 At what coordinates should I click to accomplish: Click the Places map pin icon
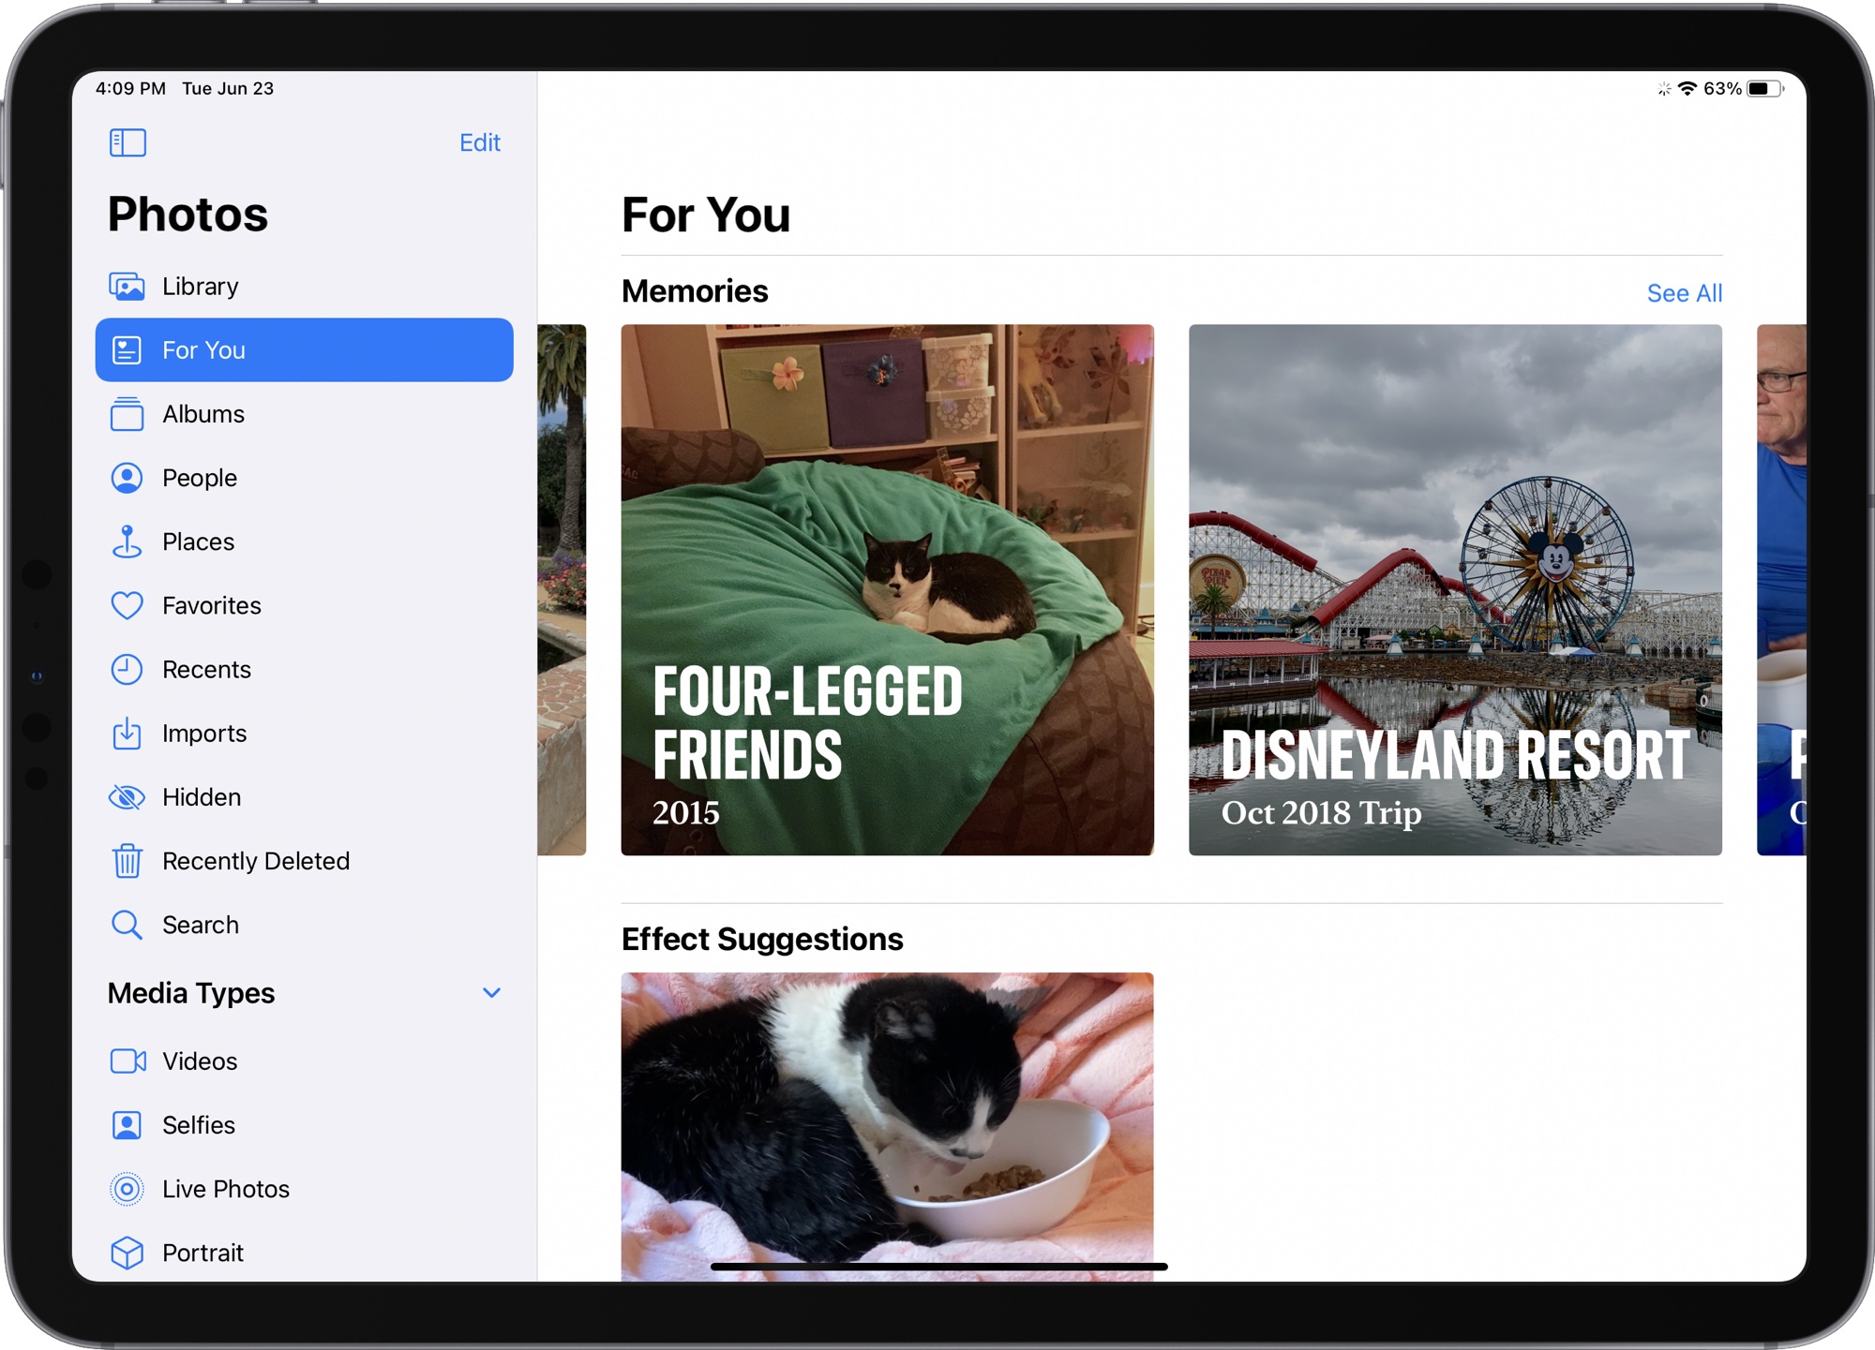(127, 541)
